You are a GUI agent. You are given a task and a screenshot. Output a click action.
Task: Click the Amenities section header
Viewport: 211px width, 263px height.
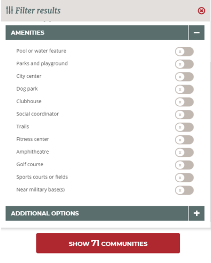(x=97, y=32)
